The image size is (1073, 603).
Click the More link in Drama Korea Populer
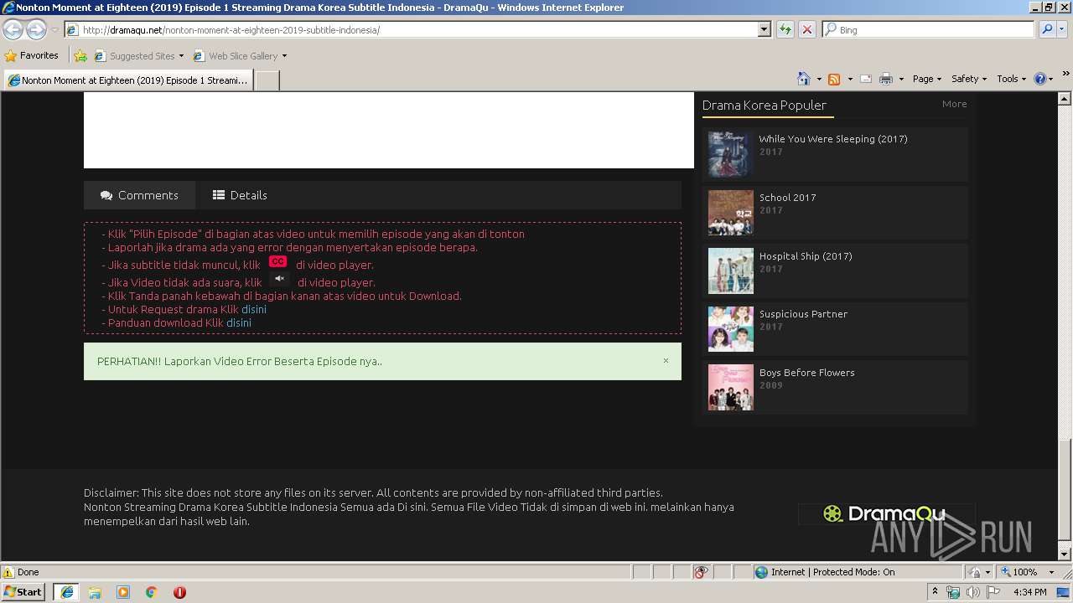[x=954, y=104]
